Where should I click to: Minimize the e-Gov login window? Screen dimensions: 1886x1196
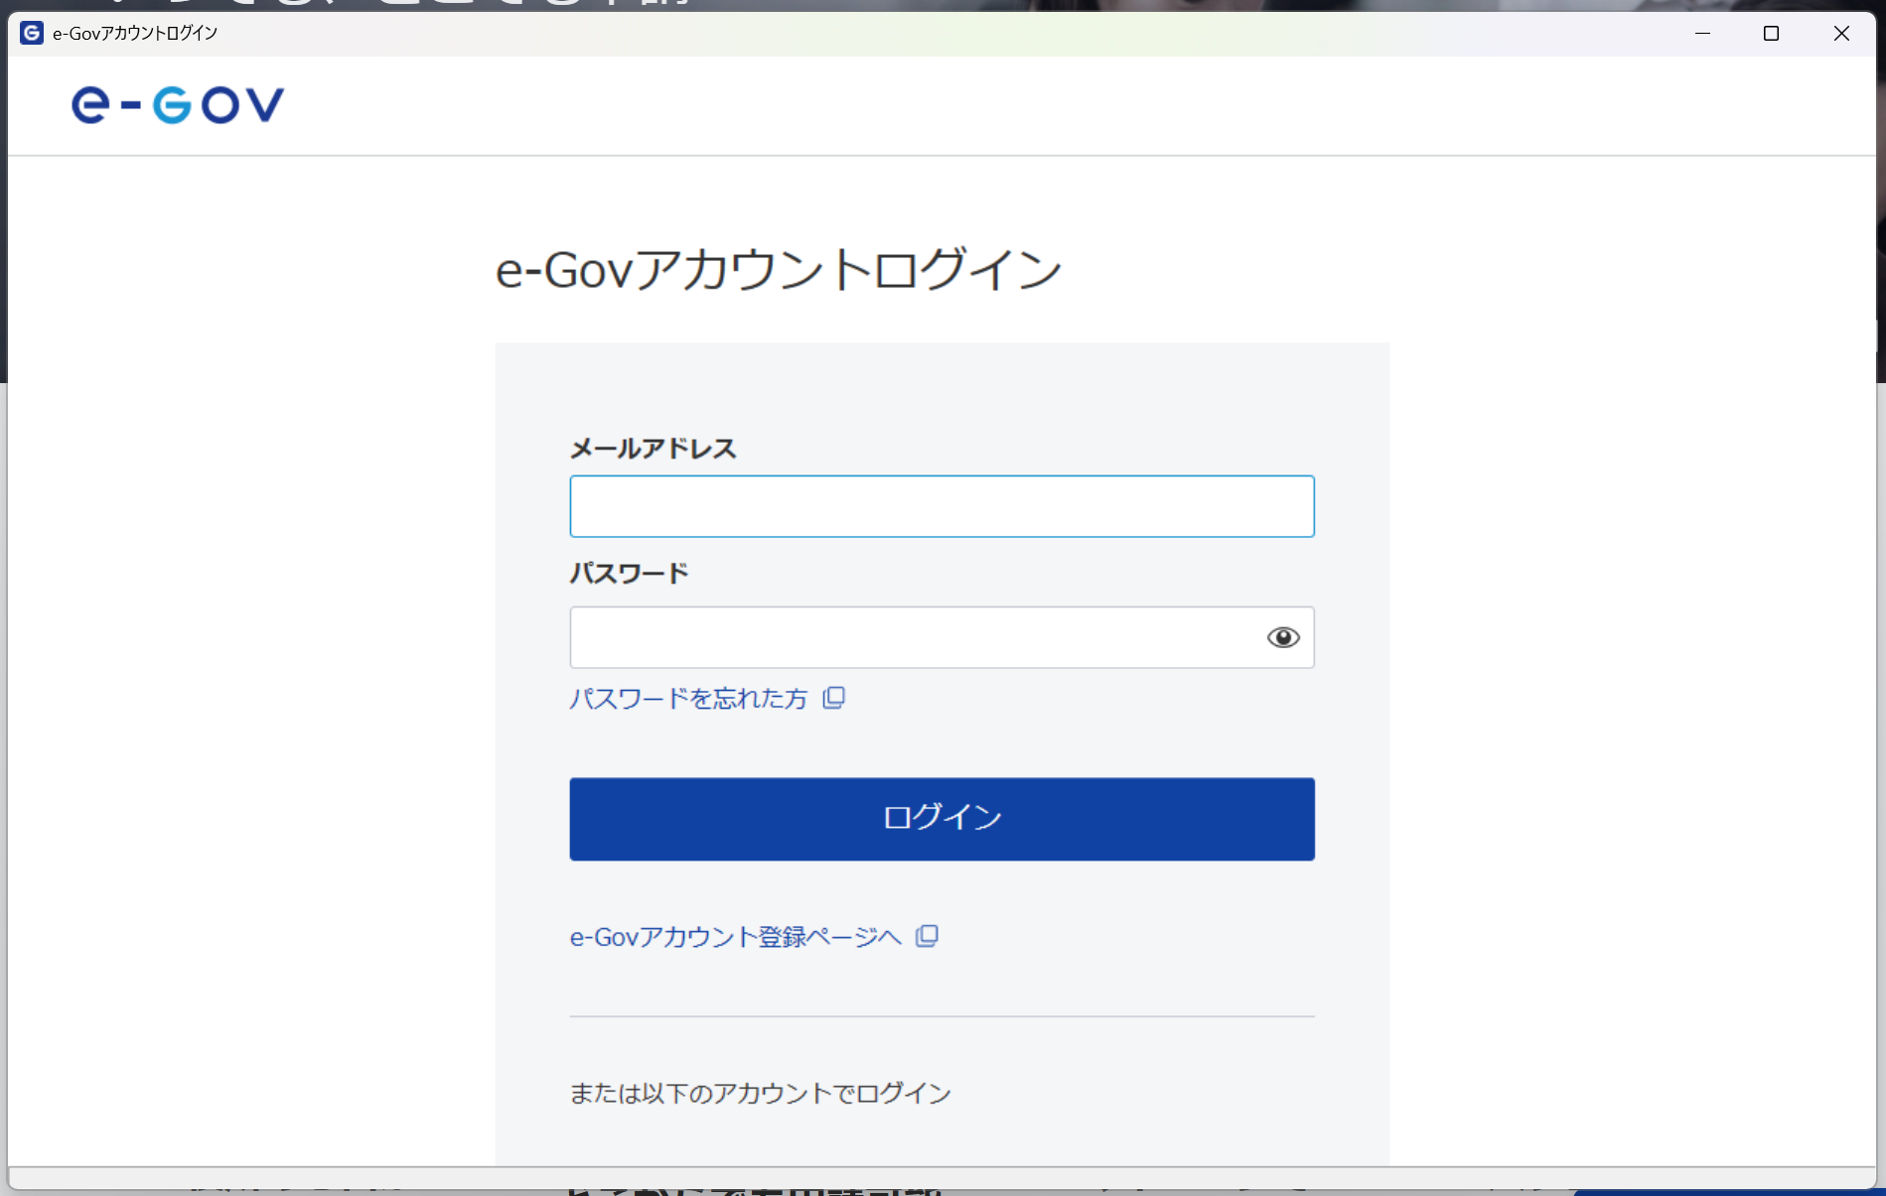[x=1702, y=33]
